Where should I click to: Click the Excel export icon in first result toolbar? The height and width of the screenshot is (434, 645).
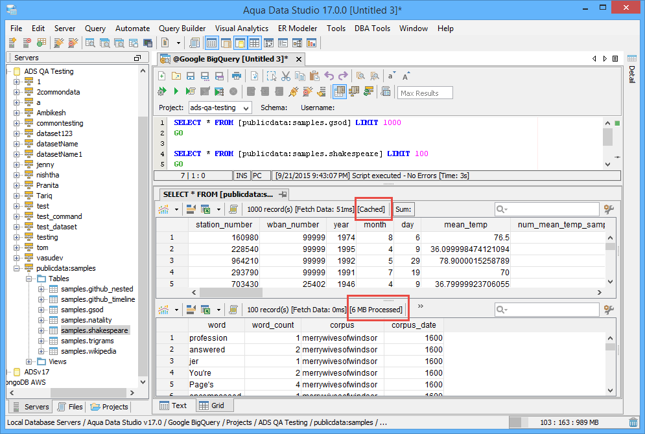[x=205, y=209]
